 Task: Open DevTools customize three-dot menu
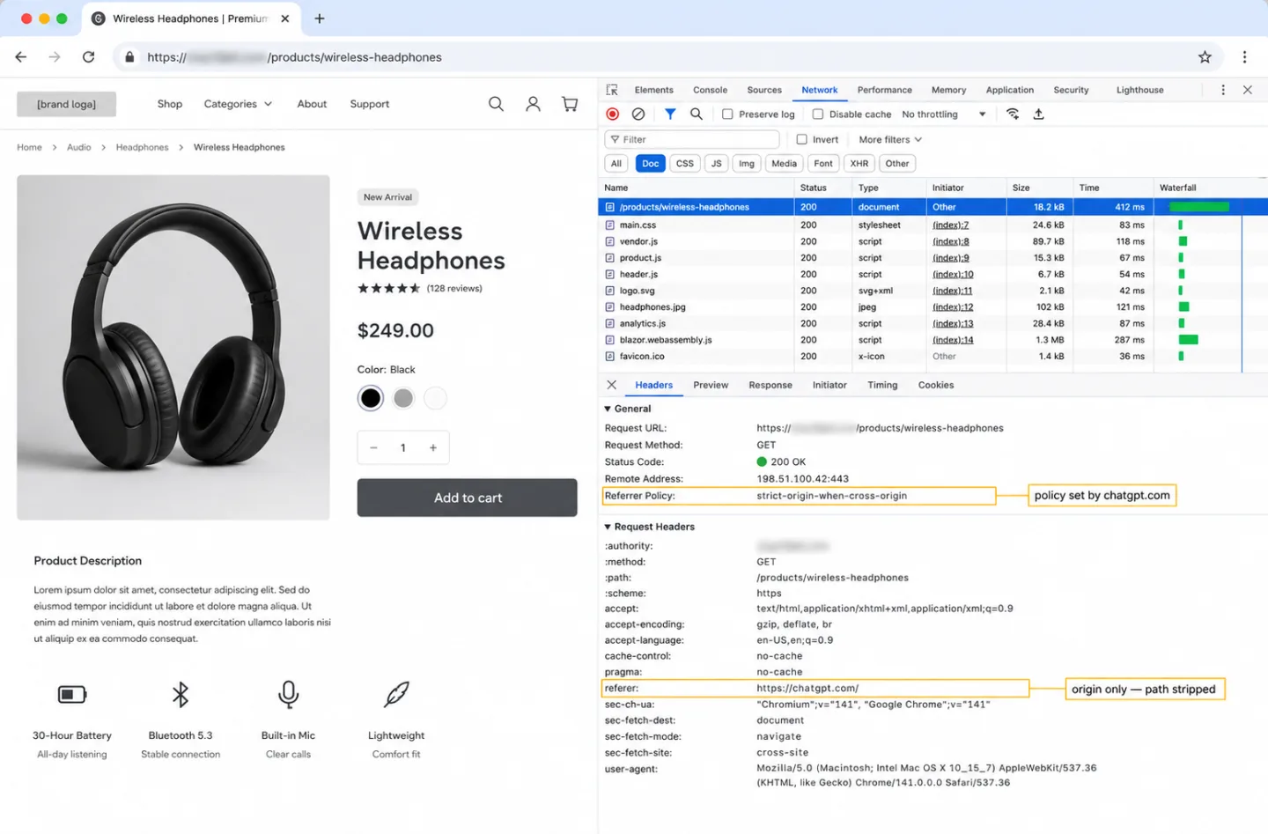pos(1223,90)
